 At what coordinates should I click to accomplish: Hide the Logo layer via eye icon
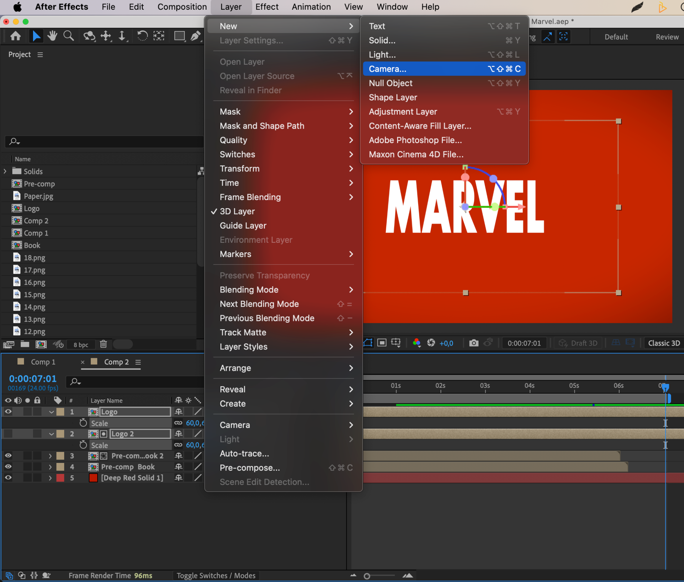tap(8, 412)
